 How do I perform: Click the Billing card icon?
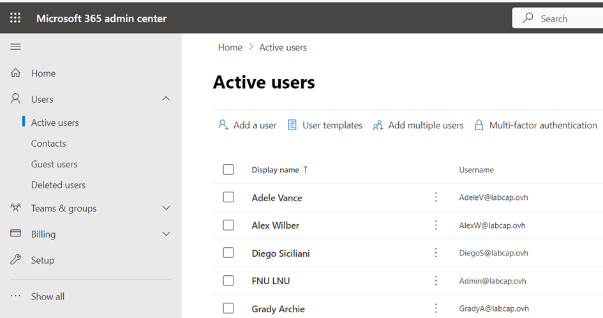pyautogui.click(x=15, y=233)
